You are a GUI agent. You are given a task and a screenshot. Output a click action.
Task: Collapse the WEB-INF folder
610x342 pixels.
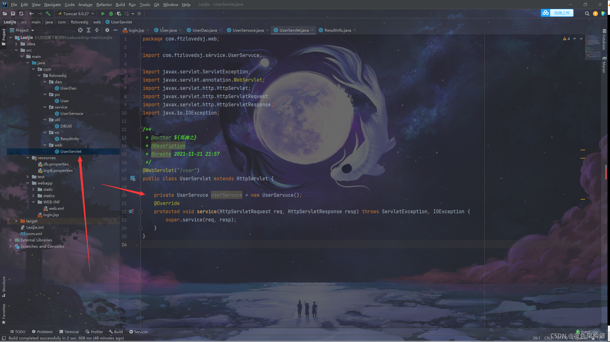pyautogui.click(x=34, y=202)
